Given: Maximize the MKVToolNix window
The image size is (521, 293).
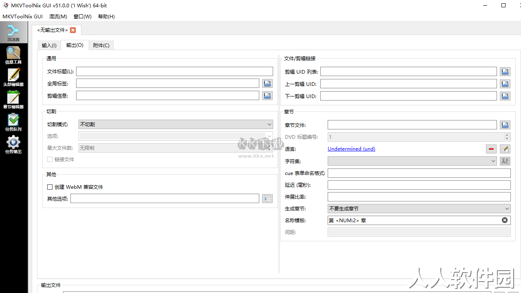Looking at the screenshot, I should (503, 5).
